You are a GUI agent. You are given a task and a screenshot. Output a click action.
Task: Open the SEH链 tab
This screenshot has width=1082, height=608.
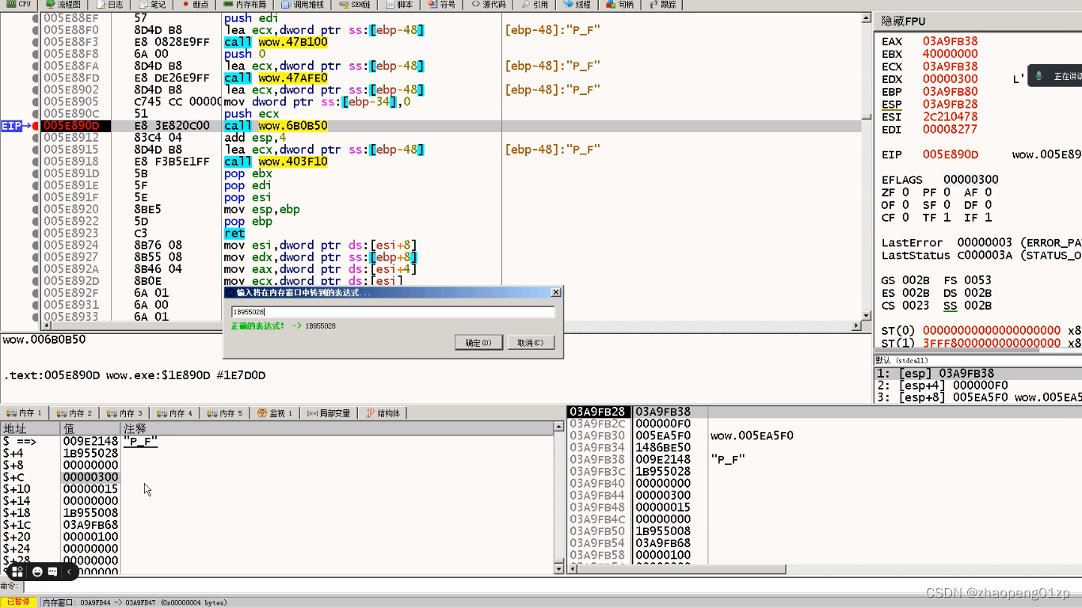pyautogui.click(x=355, y=4)
